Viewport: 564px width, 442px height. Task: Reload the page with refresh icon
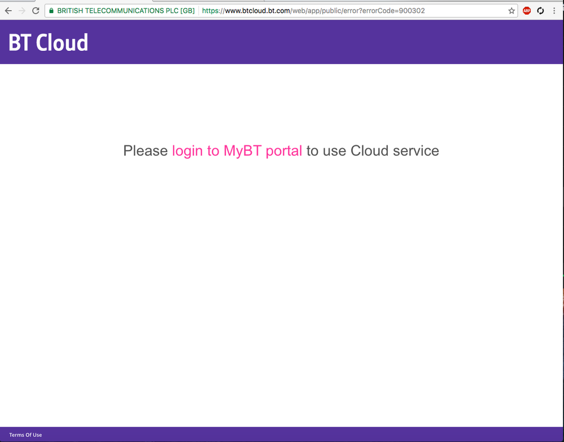(36, 11)
